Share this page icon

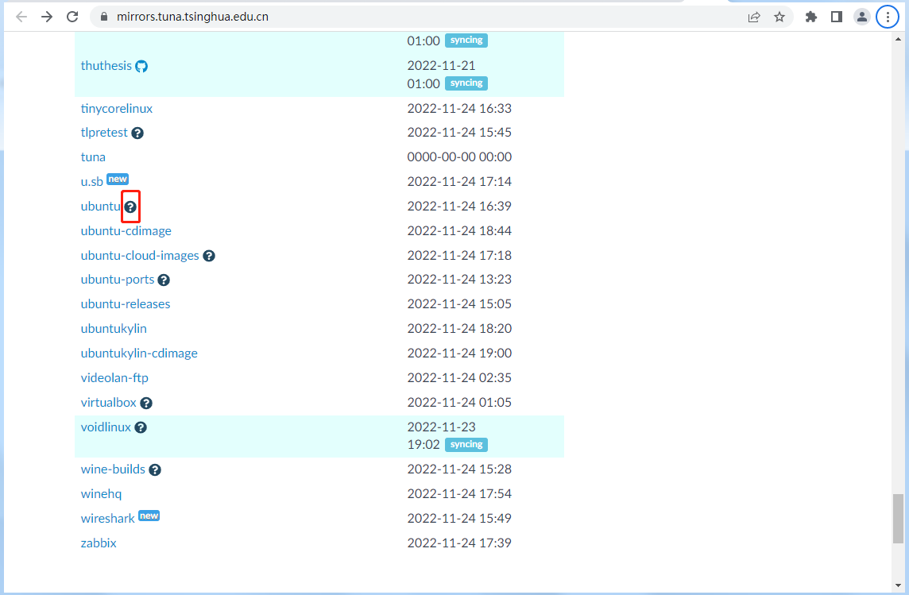click(x=754, y=17)
